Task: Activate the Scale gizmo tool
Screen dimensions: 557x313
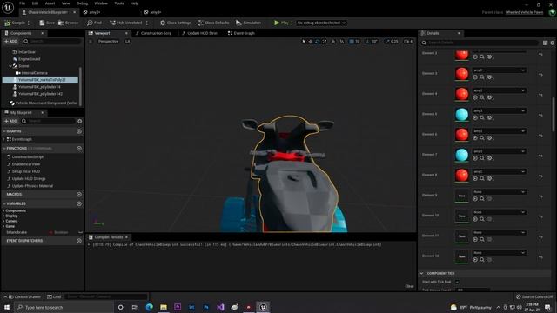Action: [325, 42]
